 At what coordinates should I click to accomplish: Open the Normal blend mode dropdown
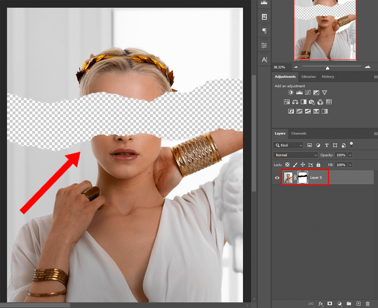[296, 155]
